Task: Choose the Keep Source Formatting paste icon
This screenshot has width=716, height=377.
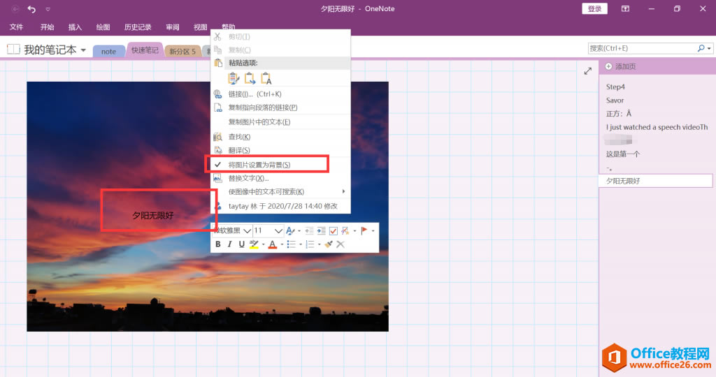Action: [x=234, y=78]
